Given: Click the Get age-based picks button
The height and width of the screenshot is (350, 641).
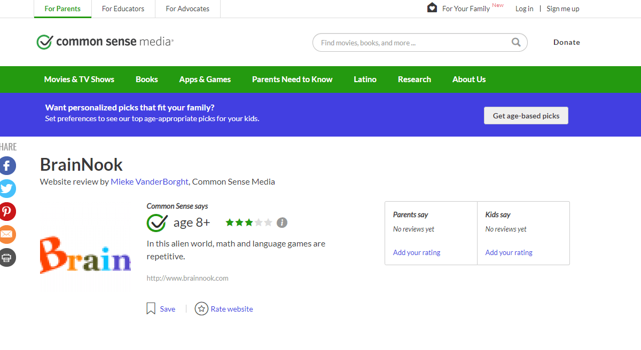Looking at the screenshot, I should point(526,116).
